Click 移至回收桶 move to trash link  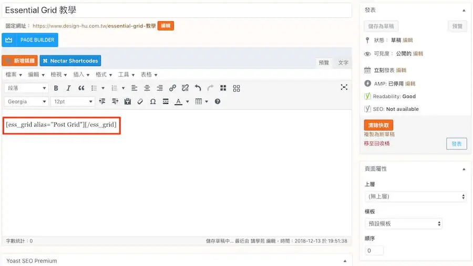tap(377, 143)
